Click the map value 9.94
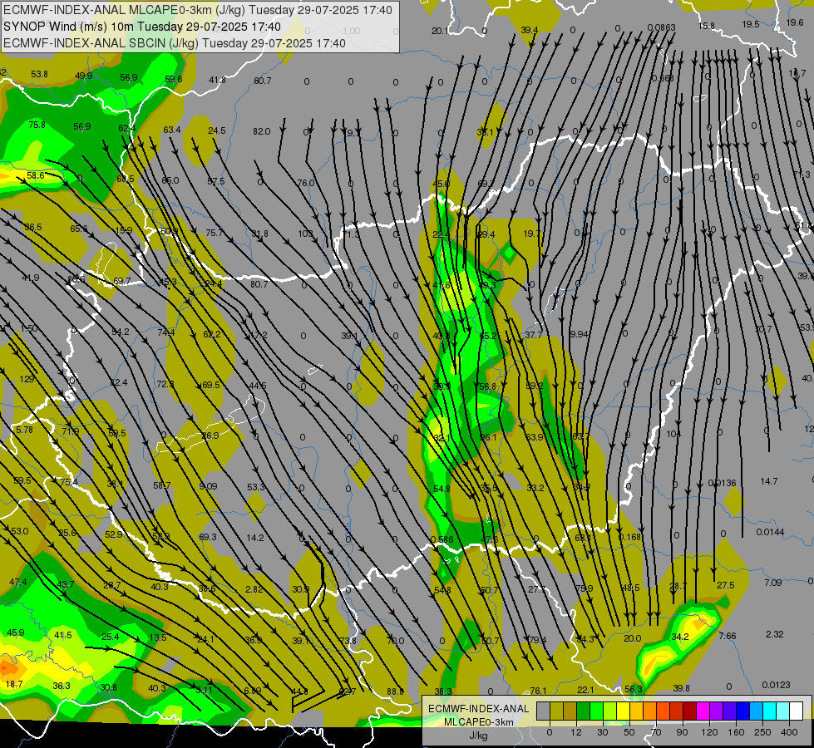 click(x=579, y=334)
